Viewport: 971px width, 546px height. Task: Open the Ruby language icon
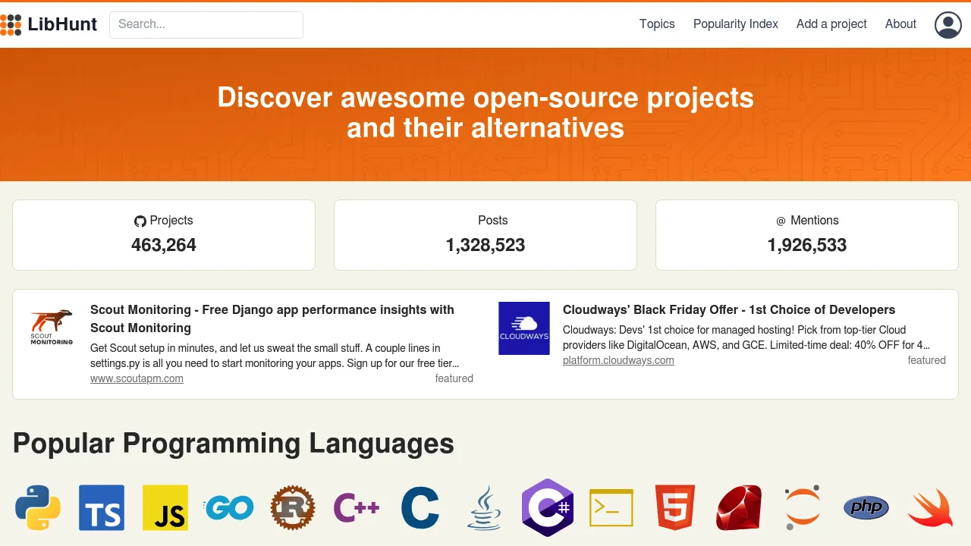tap(739, 507)
